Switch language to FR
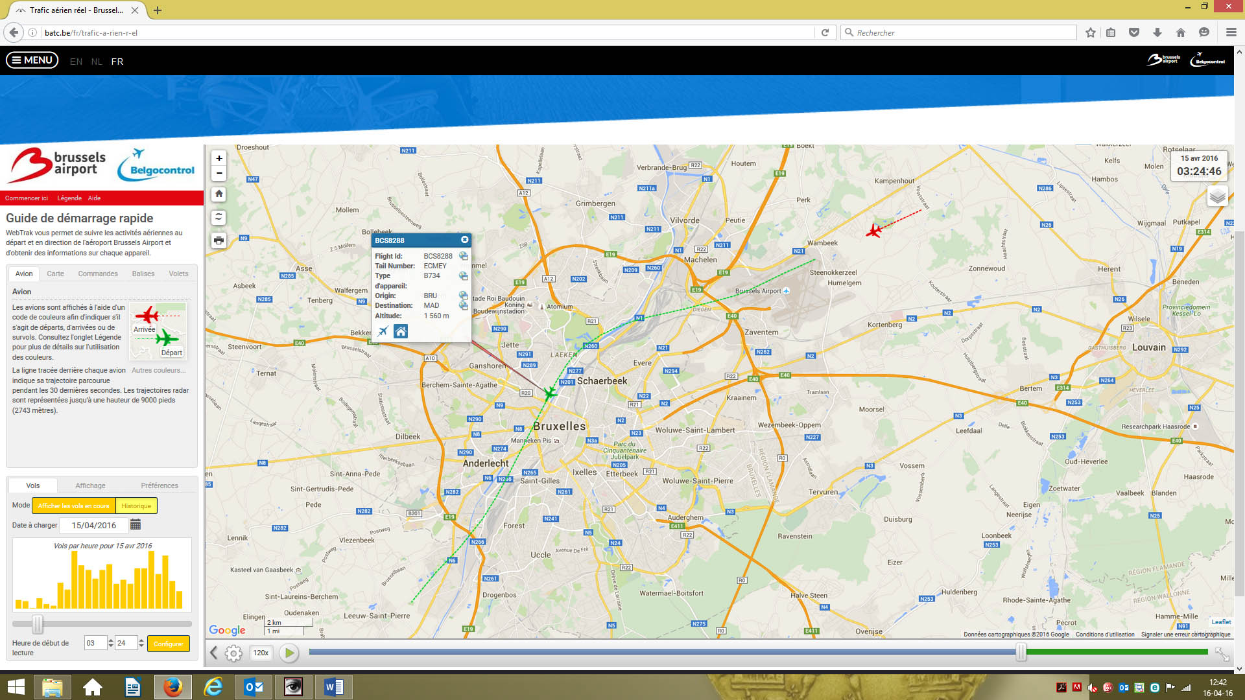This screenshot has width=1245, height=700. pos(117,62)
